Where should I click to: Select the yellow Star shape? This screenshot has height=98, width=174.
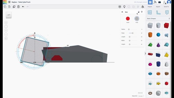point(158,84)
